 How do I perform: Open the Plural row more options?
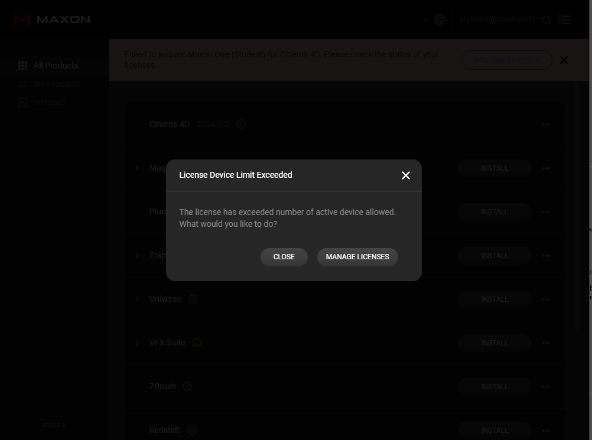click(x=546, y=212)
